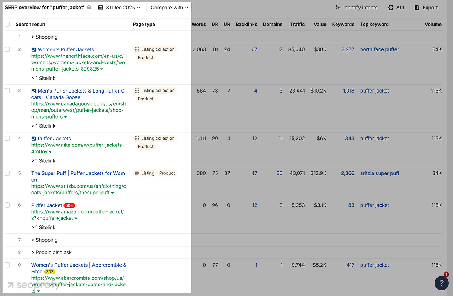The image size is (453, 296).
Task: Click backlinks count 67 for North Face
Action: 254,49
